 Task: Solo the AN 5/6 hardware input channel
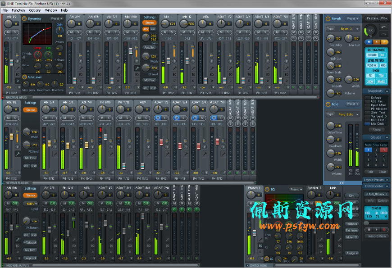point(97,32)
